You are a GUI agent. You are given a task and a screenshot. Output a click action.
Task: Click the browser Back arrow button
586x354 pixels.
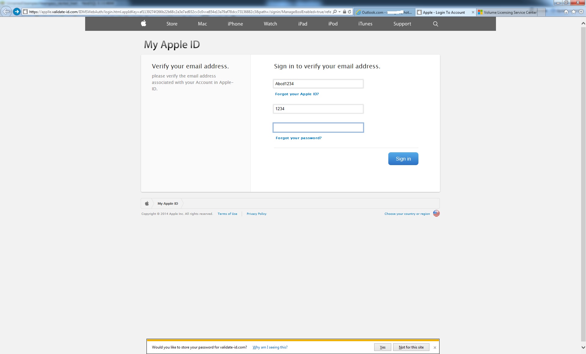6,12
